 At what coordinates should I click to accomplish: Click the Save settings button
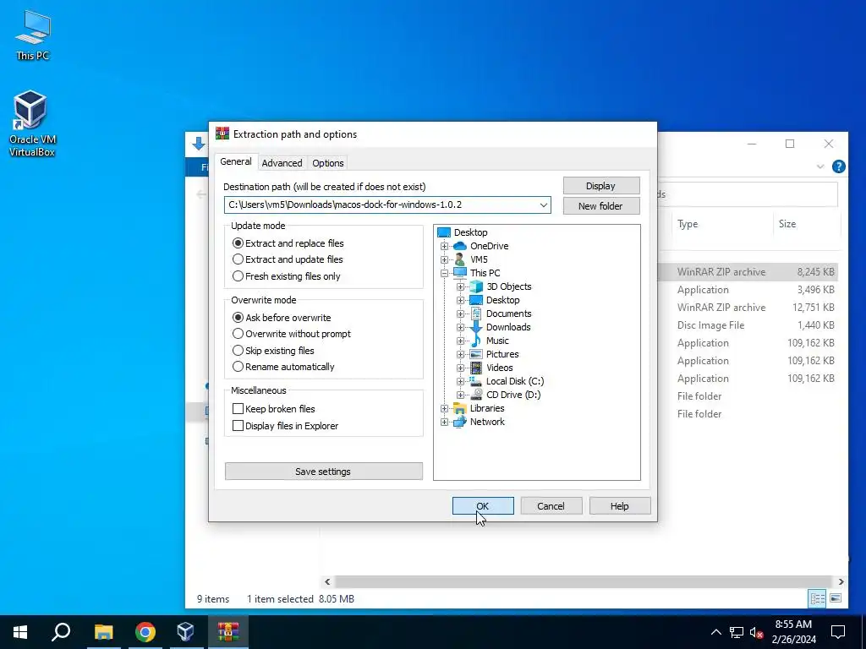click(324, 472)
